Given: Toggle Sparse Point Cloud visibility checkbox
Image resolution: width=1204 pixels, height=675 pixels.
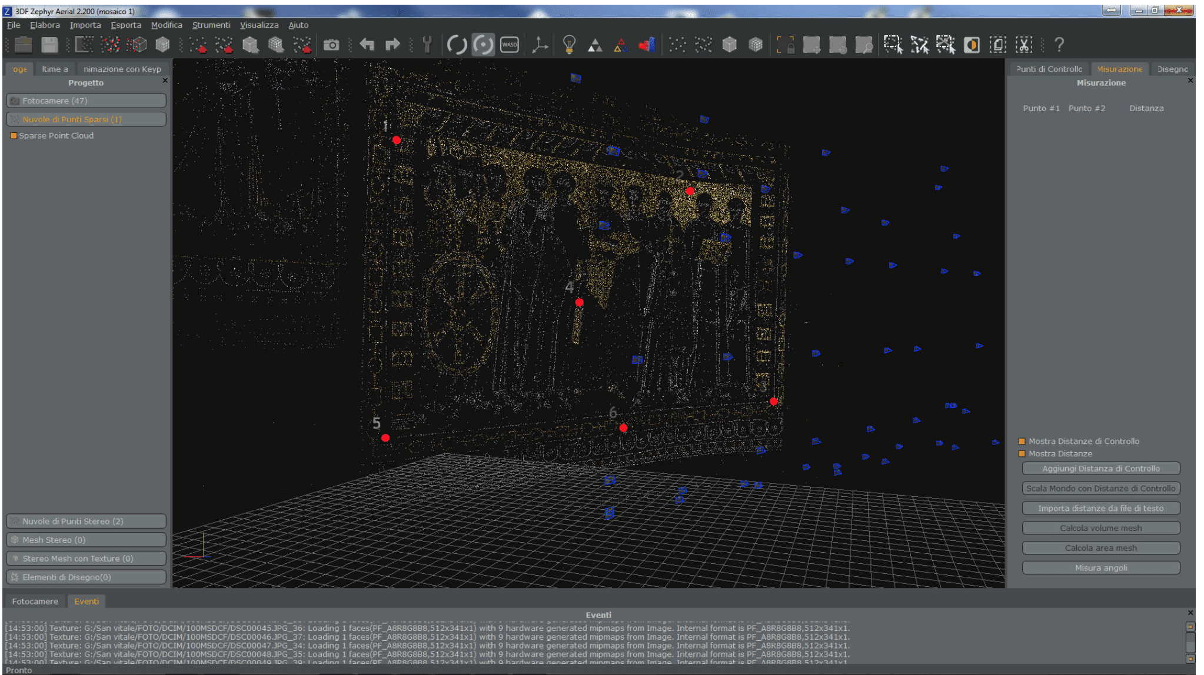Looking at the screenshot, I should [x=14, y=136].
